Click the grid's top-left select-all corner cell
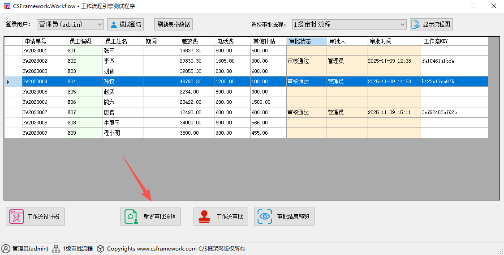Viewport: 504px width, 255px height. pyautogui.click(x=13, y=41)
